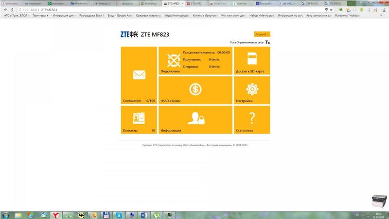Click the ZTE logo in header
This screenshot has width=389, height=219.
pos(129,34)
